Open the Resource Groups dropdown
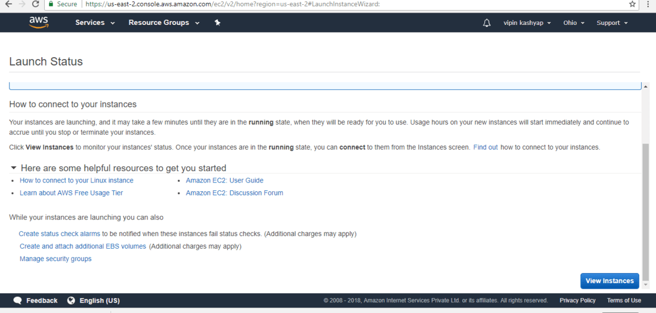This screenshot has width=656, height=313. 164,23
